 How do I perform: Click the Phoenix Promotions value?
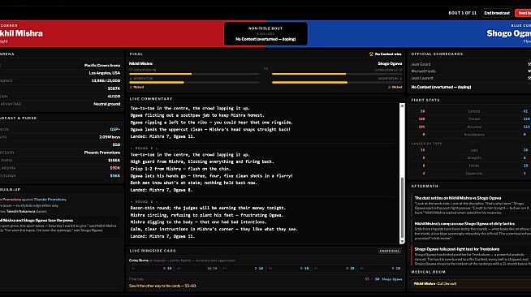click(102, 153)
